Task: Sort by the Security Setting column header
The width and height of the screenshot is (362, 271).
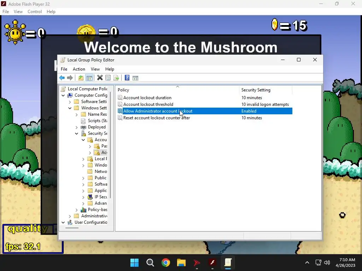Action: coord(265,90)
